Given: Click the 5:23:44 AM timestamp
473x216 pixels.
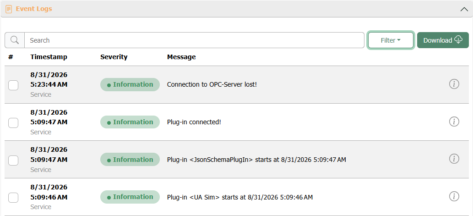Looking at the screenshot, I should 49,84.
